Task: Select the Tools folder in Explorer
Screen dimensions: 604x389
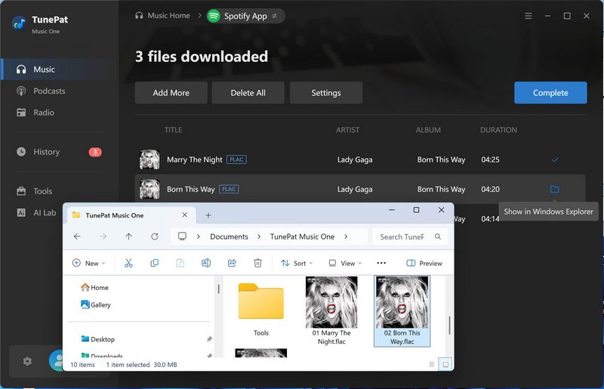Action: click(x=260, y=310)
